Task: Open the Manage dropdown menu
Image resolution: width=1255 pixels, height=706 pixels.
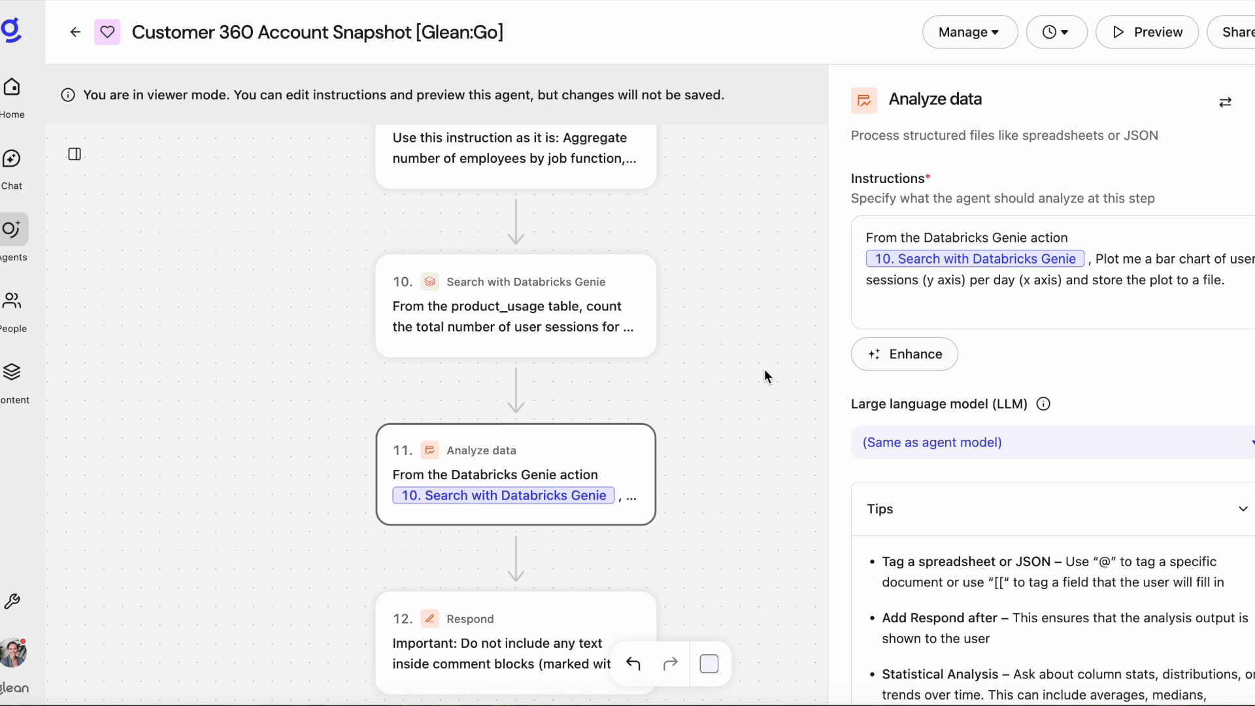Action: coord(969,32)
